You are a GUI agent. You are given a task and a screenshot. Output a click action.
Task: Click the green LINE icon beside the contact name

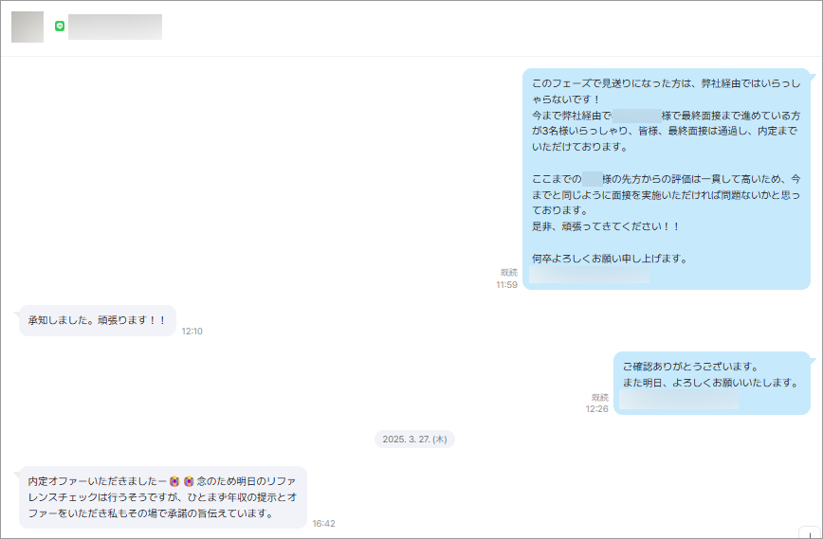[60, 27]
